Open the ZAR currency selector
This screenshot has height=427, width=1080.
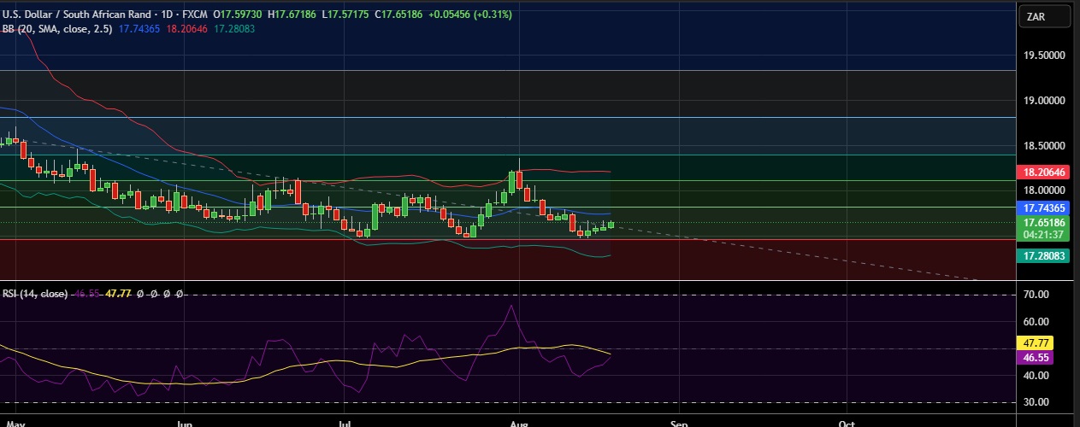point(1044,16)
